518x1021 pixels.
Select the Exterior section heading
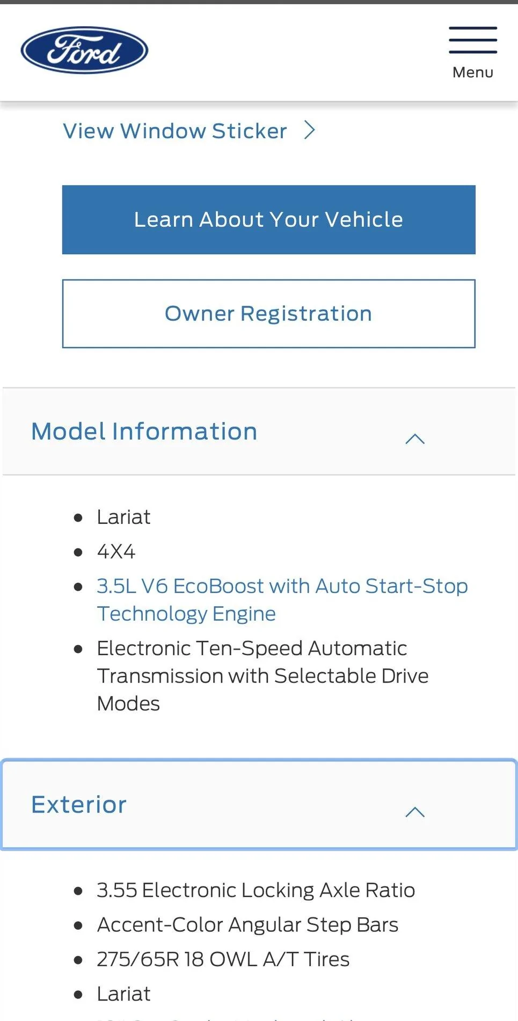pos(78,804)
